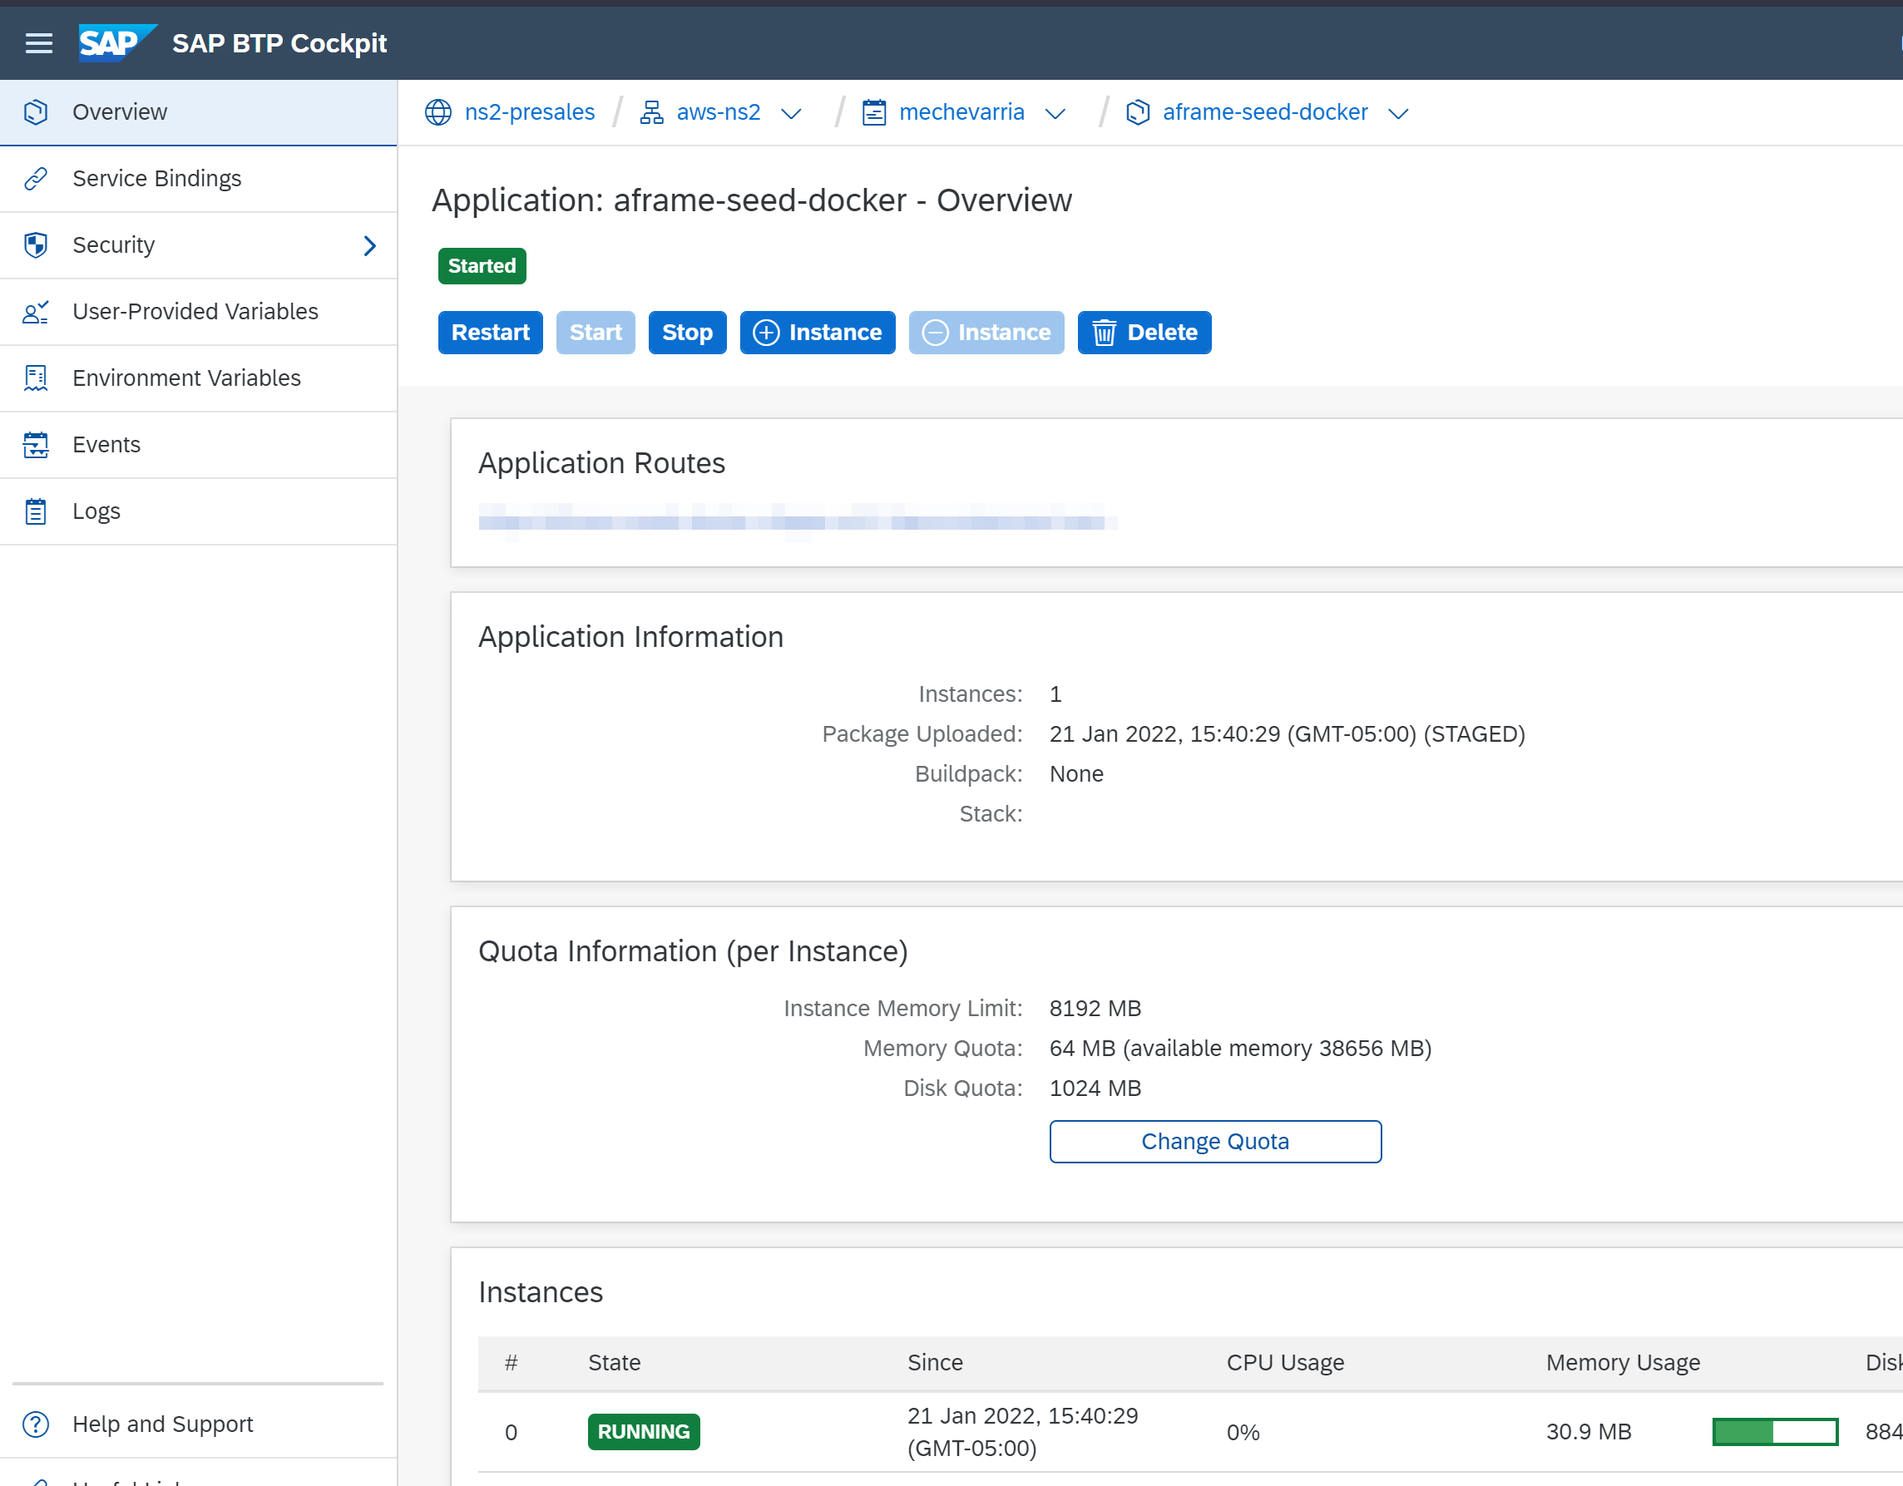This screenshot has height=1486, width=1903.
Task: Open the aws-ns2 breadcrumb dropdown
Action: tap(791, 114)
